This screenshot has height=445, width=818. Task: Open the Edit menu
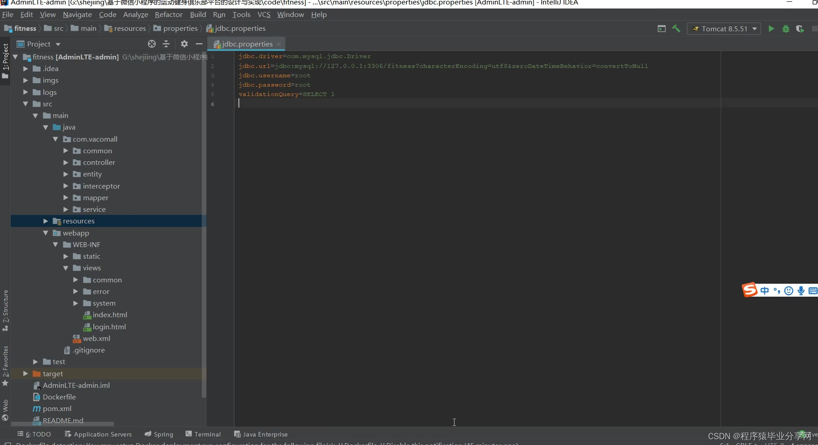pyautogui.click(x=27, y=14)
